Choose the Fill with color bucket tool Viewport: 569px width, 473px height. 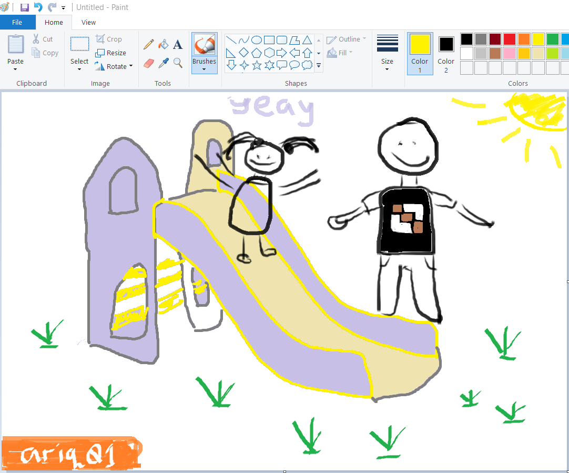point(164,45)
